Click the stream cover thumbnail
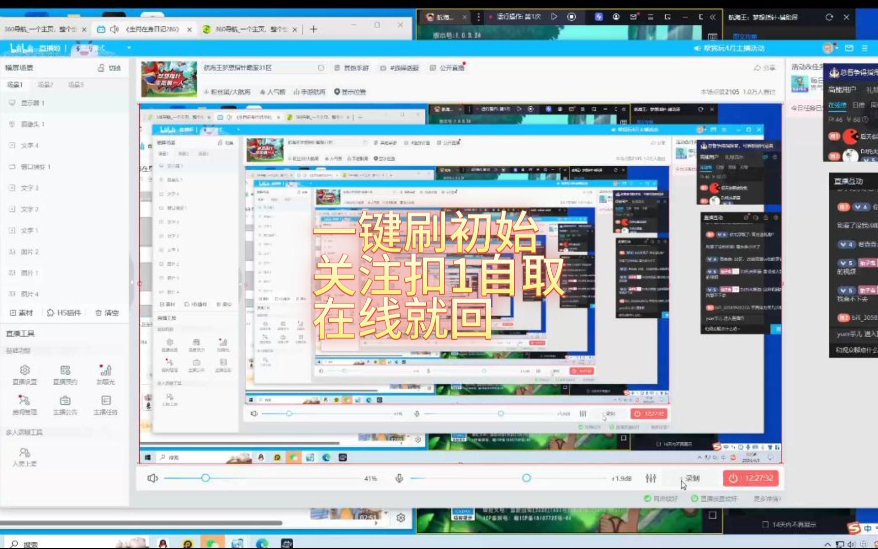This screenshot has width=878, height=549. click(169, 79)
